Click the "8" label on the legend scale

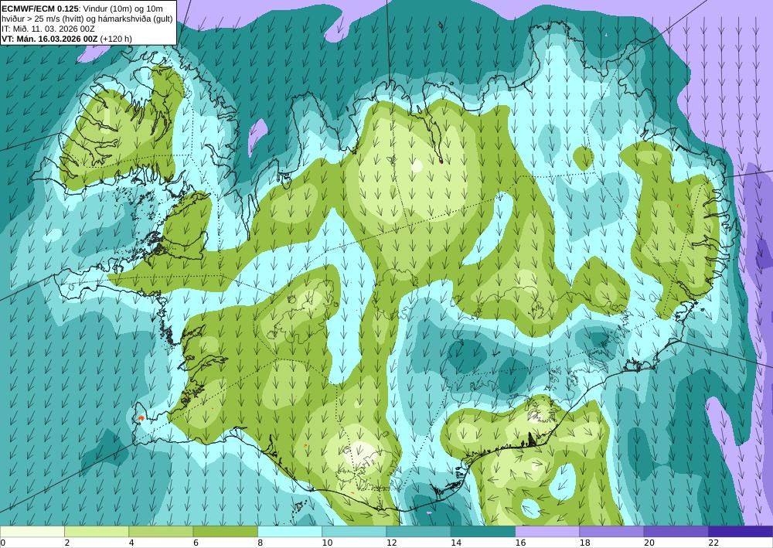coord(260,543)
